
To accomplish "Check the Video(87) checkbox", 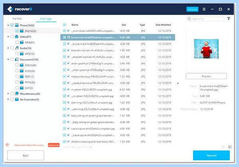I will click(12, 37).
